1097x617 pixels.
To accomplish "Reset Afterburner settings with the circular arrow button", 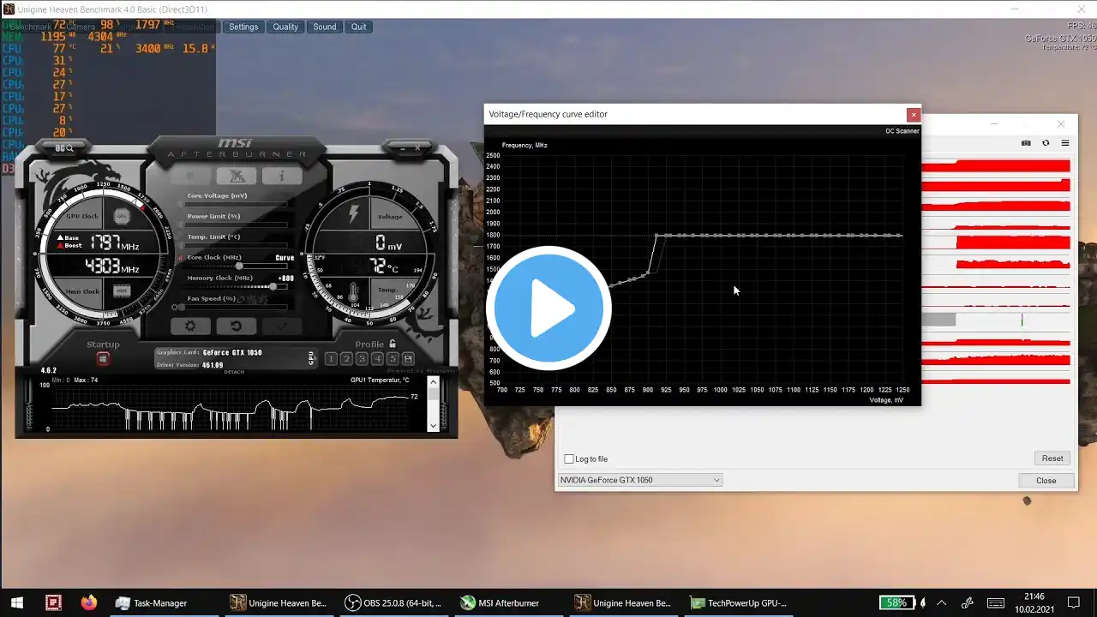I will 236,326.
